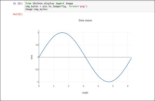Click the x-axis tick label 6
The width and height of the screenshot is (155, 101).
[x=128, y=86]
